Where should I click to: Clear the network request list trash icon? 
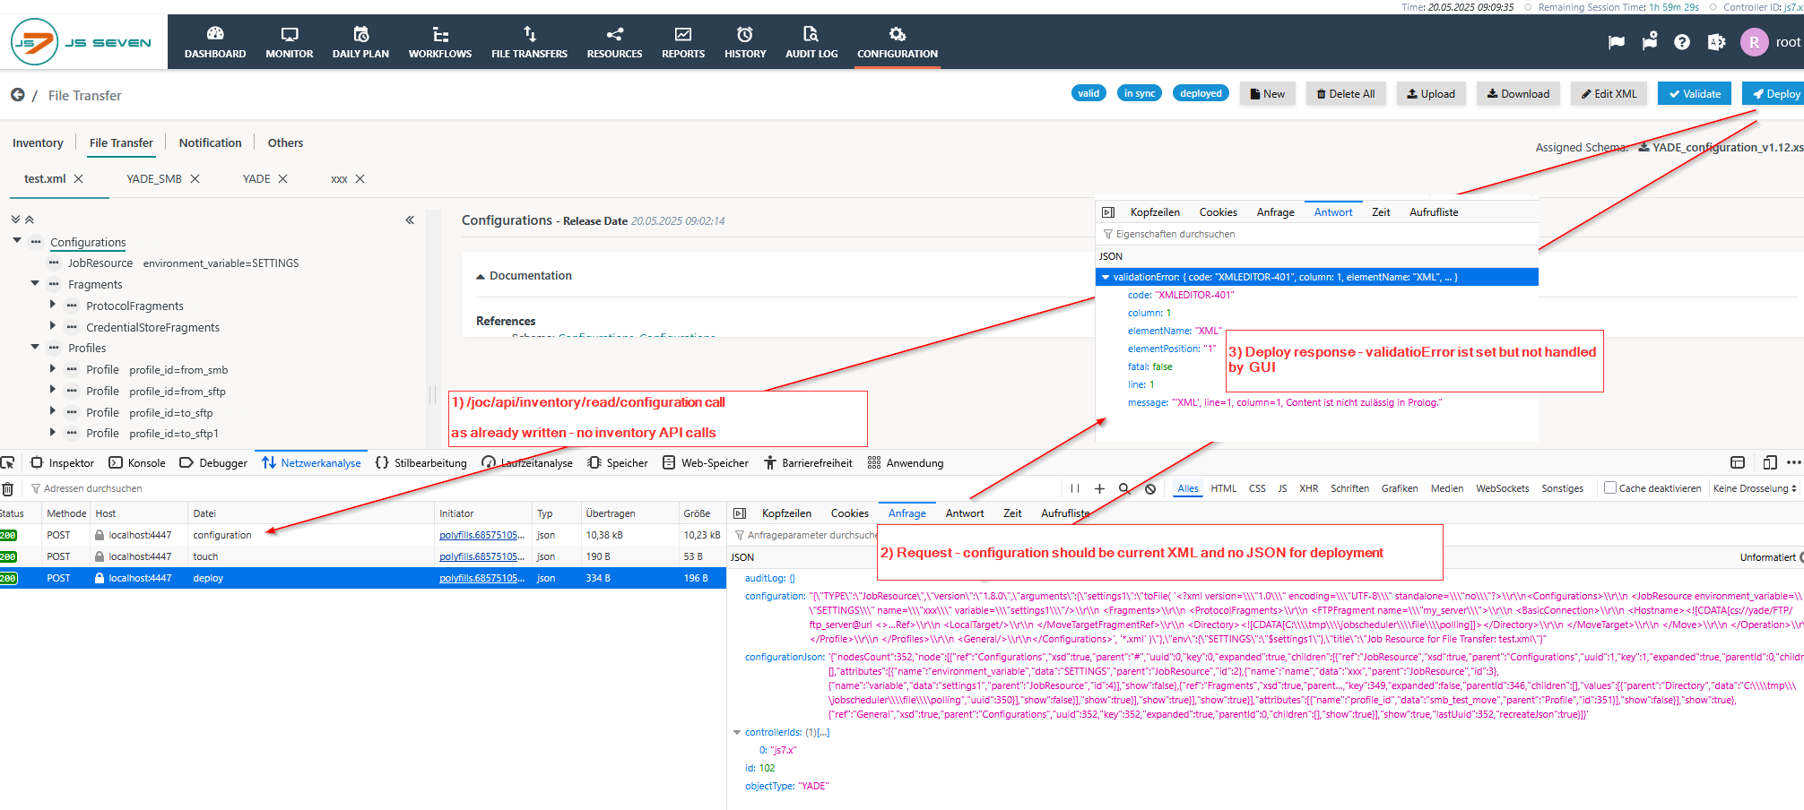[x=8, y=489]
